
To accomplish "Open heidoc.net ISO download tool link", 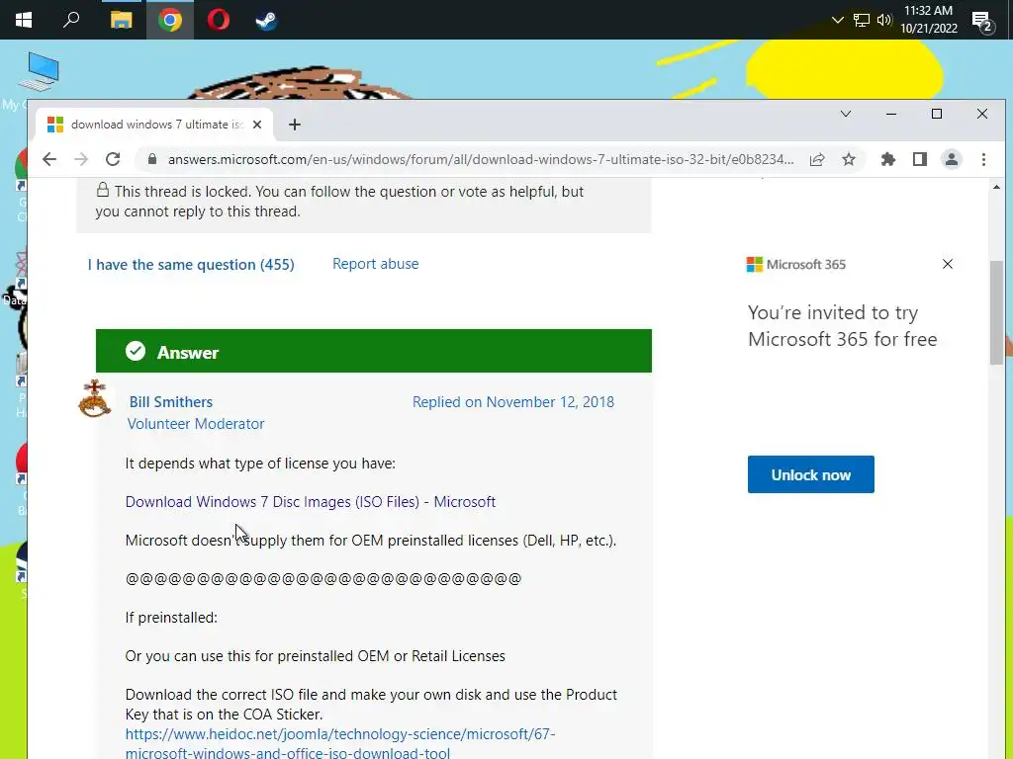I will 340,743.
